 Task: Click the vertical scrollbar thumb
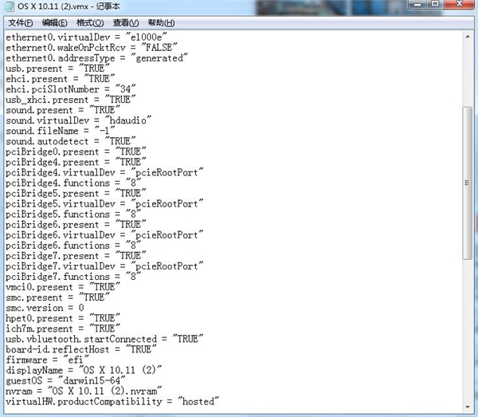(468, 183)
